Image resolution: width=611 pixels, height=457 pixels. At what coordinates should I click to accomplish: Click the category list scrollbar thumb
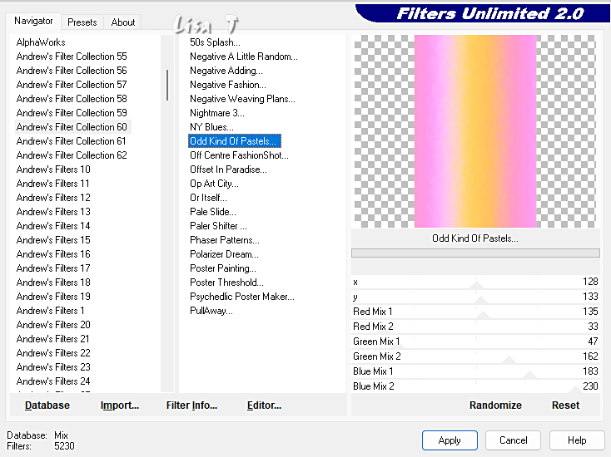point(167,86)
